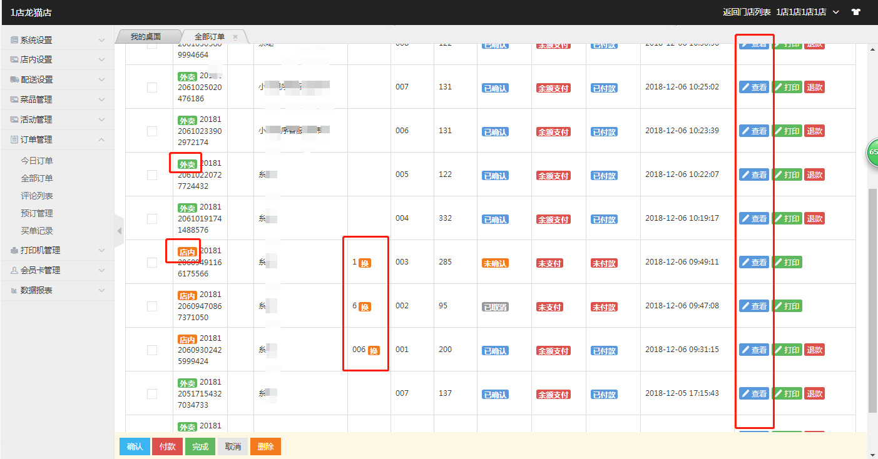
Task: Click the orange 删除 bulk button
Action: click(x=265, y=446)
